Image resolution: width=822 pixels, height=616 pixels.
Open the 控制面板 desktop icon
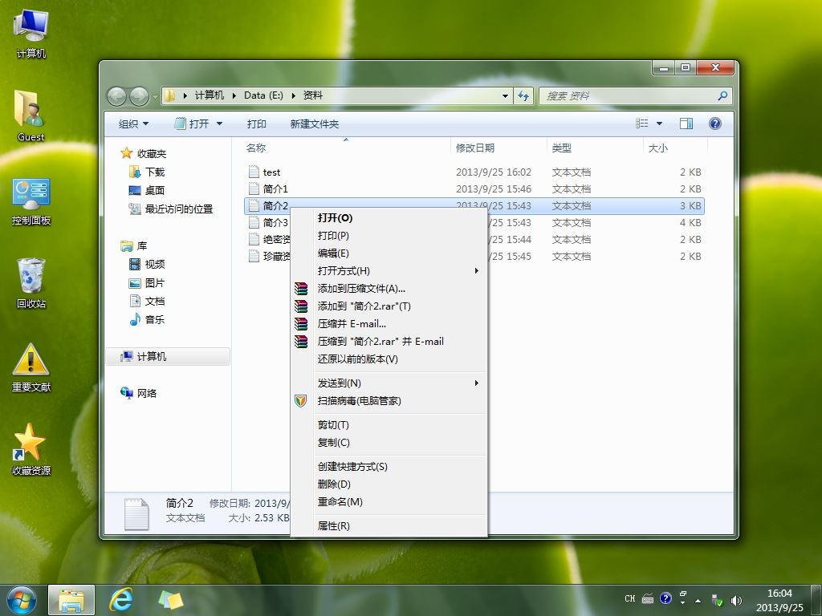click(x=31, y=201)
